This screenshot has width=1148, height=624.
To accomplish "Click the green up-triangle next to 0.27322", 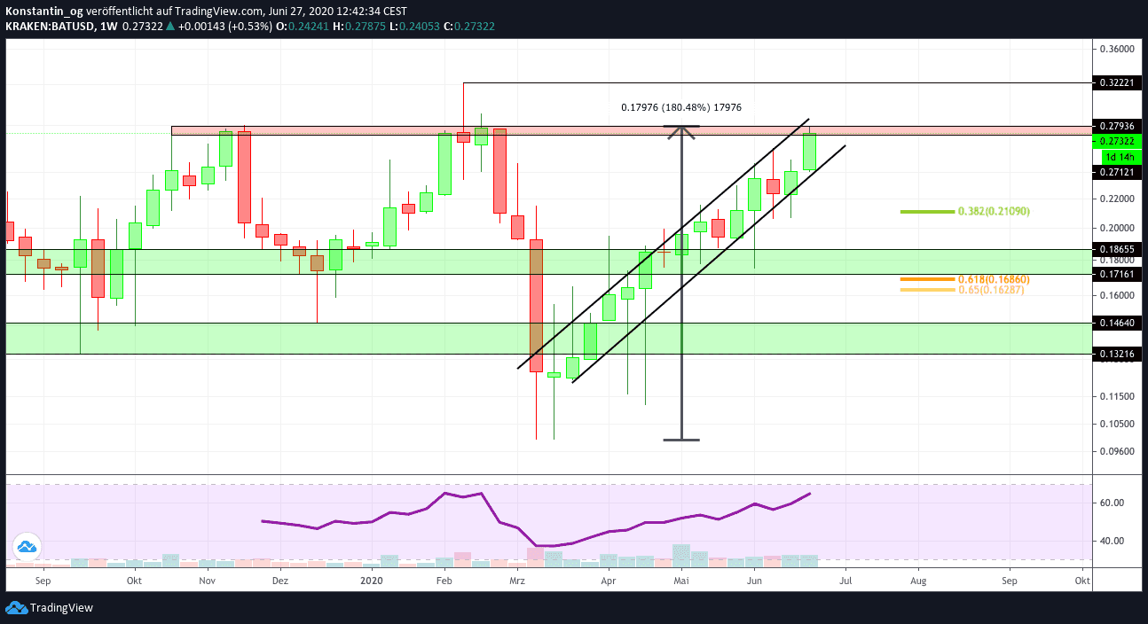I will click(169, 27).
